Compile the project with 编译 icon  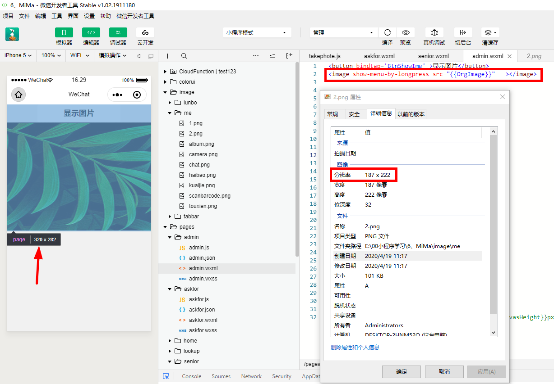tap(387, 32)
